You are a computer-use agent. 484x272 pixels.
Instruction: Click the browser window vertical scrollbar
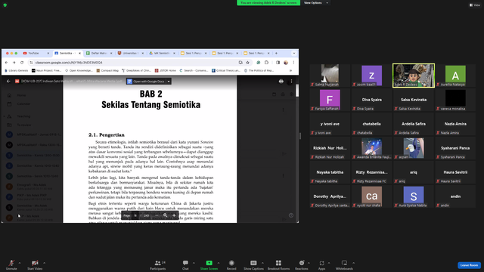click(297, 91)
